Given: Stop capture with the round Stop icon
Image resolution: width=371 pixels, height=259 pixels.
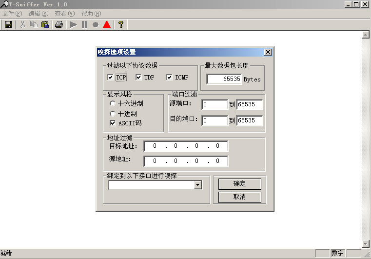Looking at the screenshot, I should 96,24.
